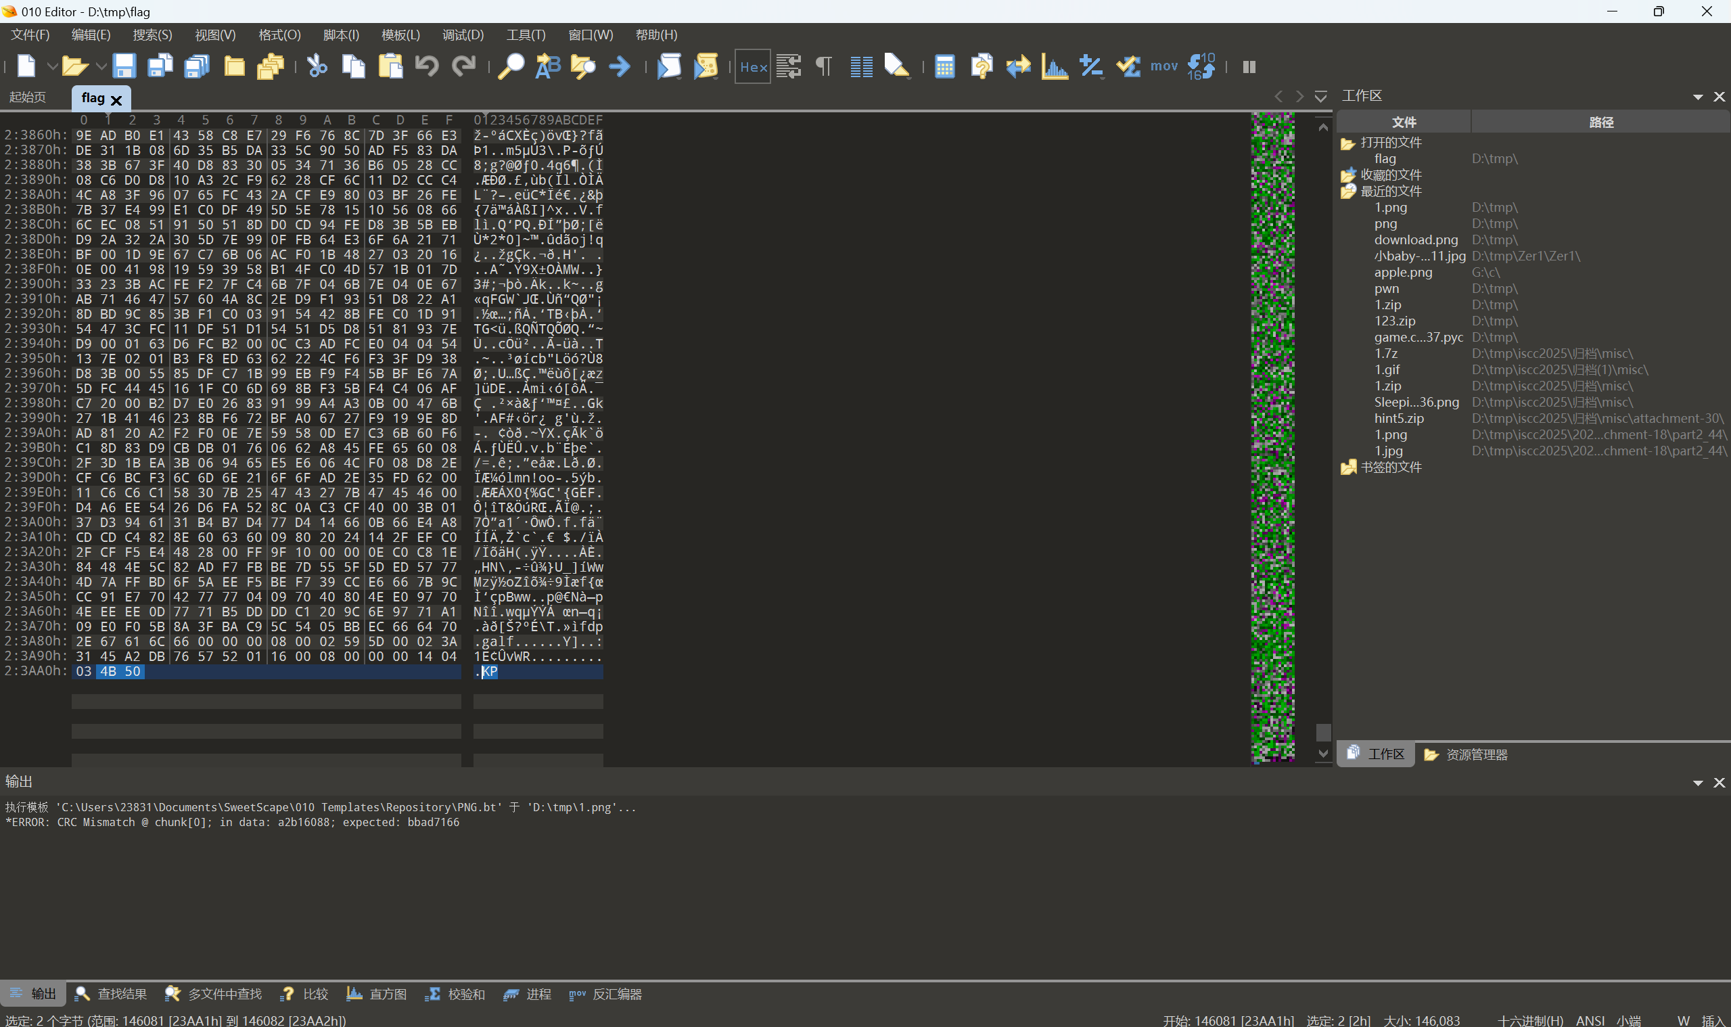The image size is (1731, 1027).
Task: Open the 工作区 panel options dropdown
Action: point(1698,97)
